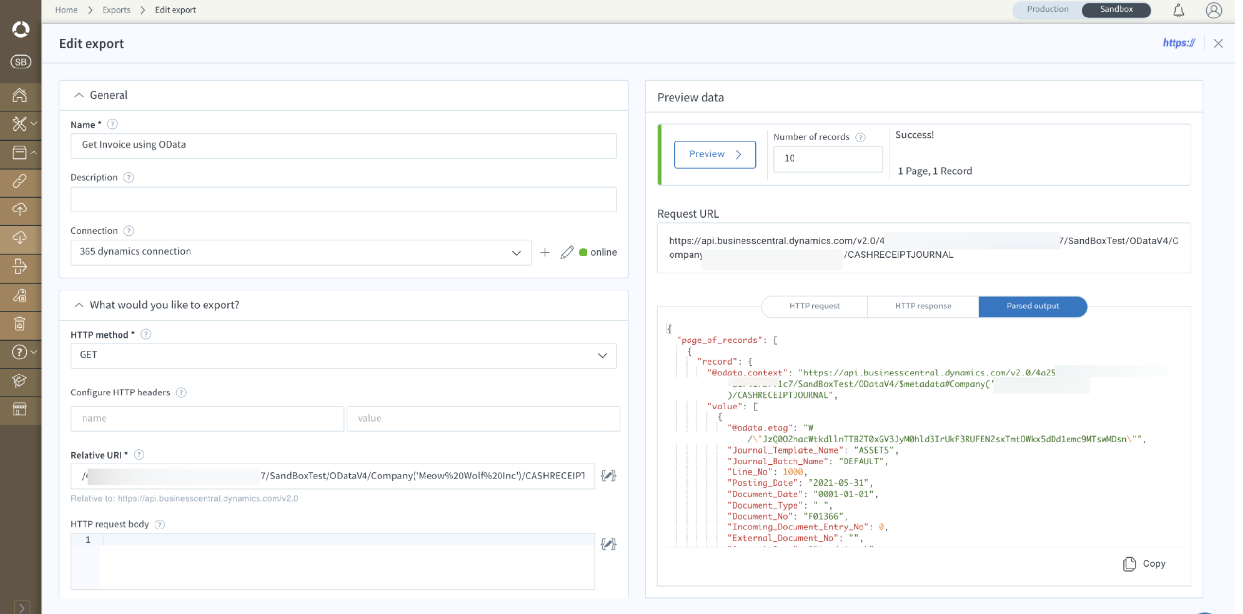The image size is (1243, 614).
Task: Click the Relative URI input field
Action: (x=332, y=476)
